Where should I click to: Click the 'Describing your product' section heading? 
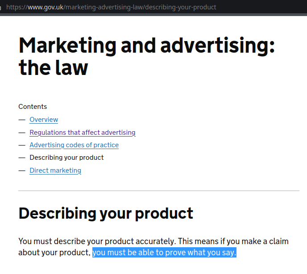click(106, 213)
